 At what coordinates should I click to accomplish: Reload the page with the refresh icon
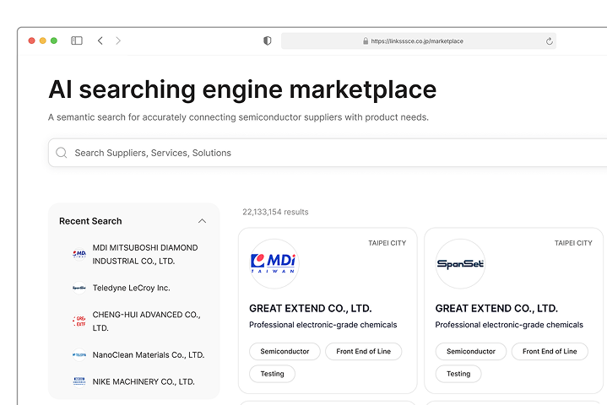550,40
